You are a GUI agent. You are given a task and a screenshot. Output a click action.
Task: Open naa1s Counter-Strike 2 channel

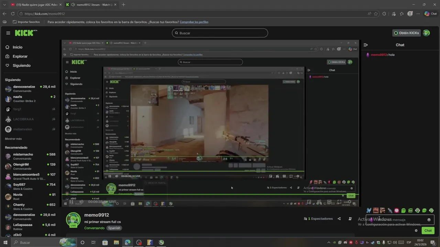(x=30, y=99)
